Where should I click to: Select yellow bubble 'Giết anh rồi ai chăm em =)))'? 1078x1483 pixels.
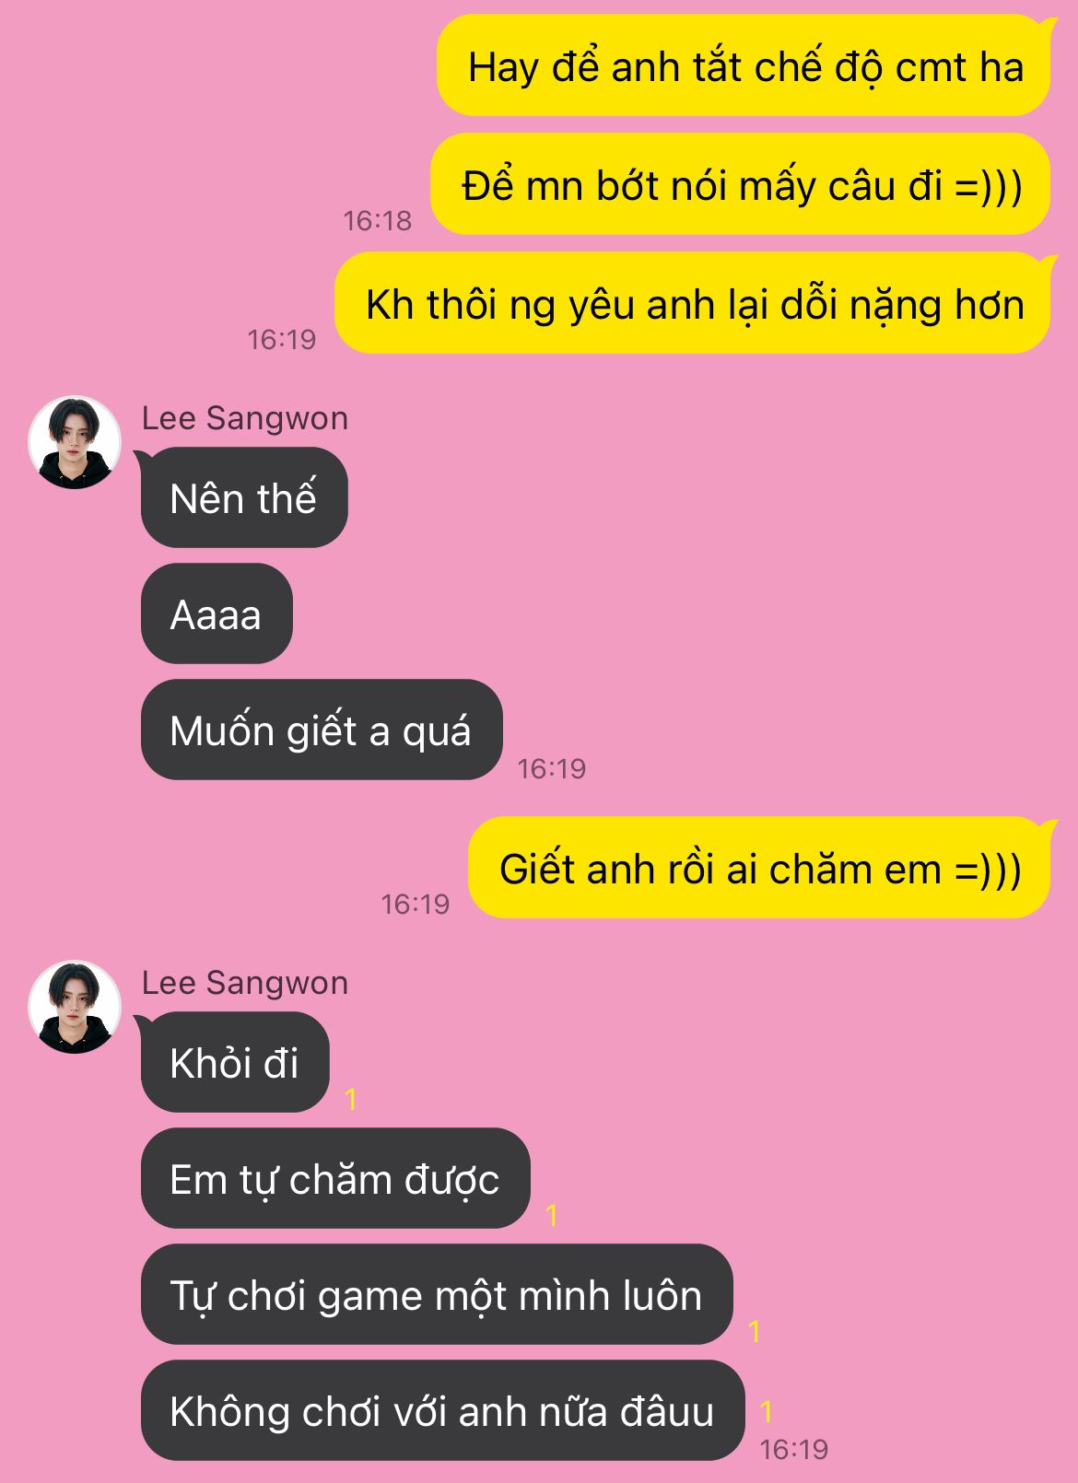(760, 868)
